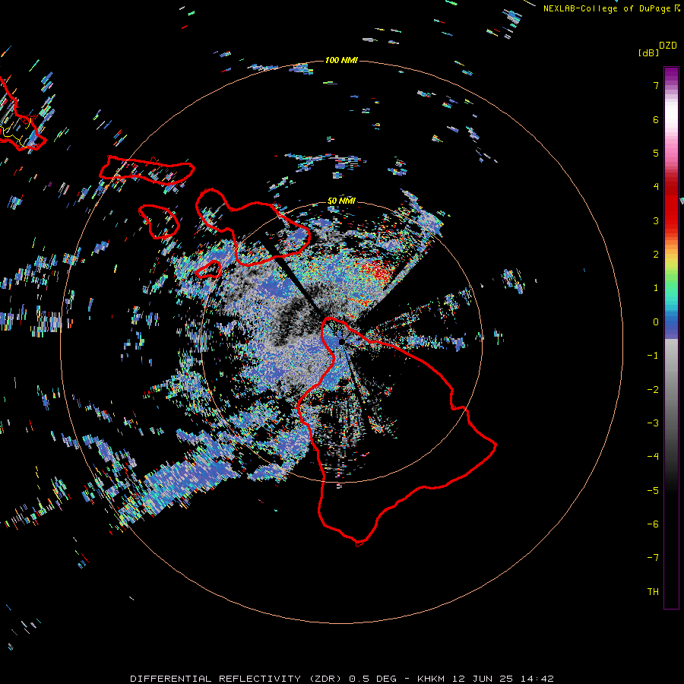Select the 4 value on the scale
The height and width of the screenshot is (684, 684).
656,187
